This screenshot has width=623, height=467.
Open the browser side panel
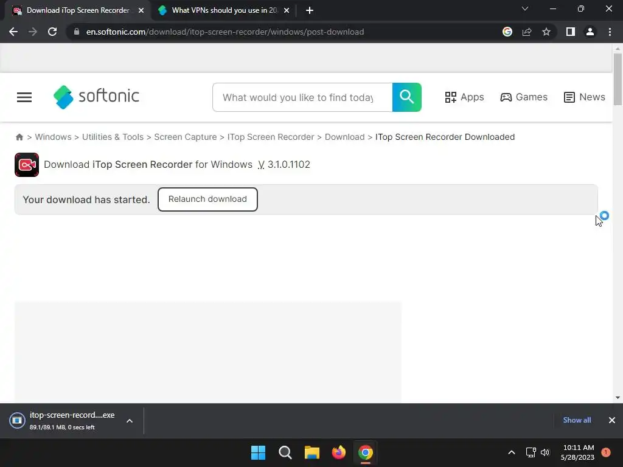tap(571, 32)
